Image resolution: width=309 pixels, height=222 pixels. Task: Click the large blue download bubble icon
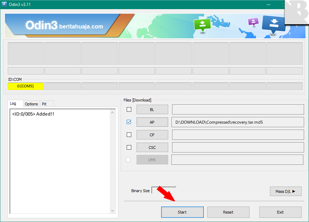coord(274,24)
